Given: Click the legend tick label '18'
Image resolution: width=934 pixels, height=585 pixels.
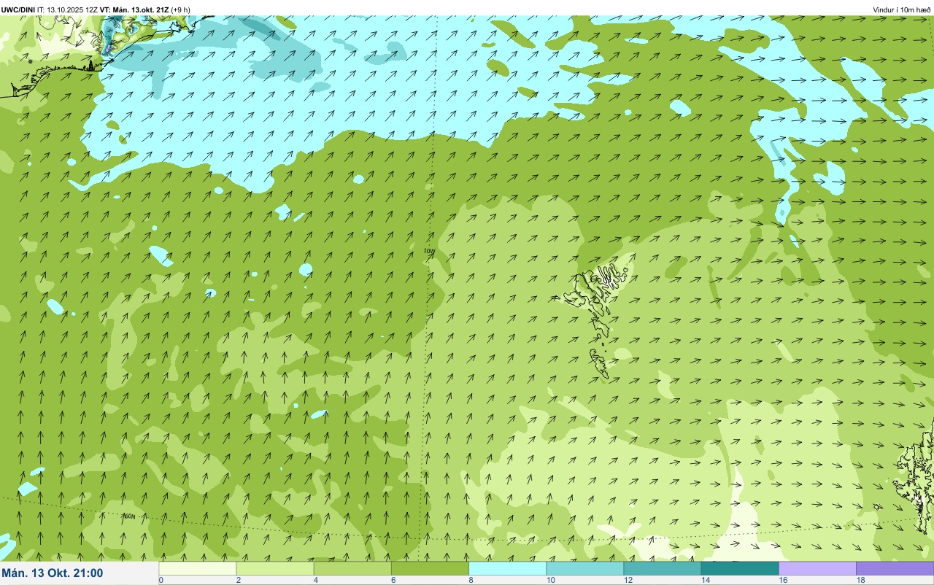Looking at the screenshot, I should [x=860, y=580].
